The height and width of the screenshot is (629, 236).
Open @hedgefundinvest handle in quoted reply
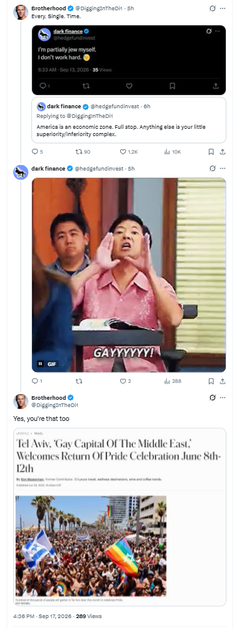pyautogui.click(x=116, y=106)
